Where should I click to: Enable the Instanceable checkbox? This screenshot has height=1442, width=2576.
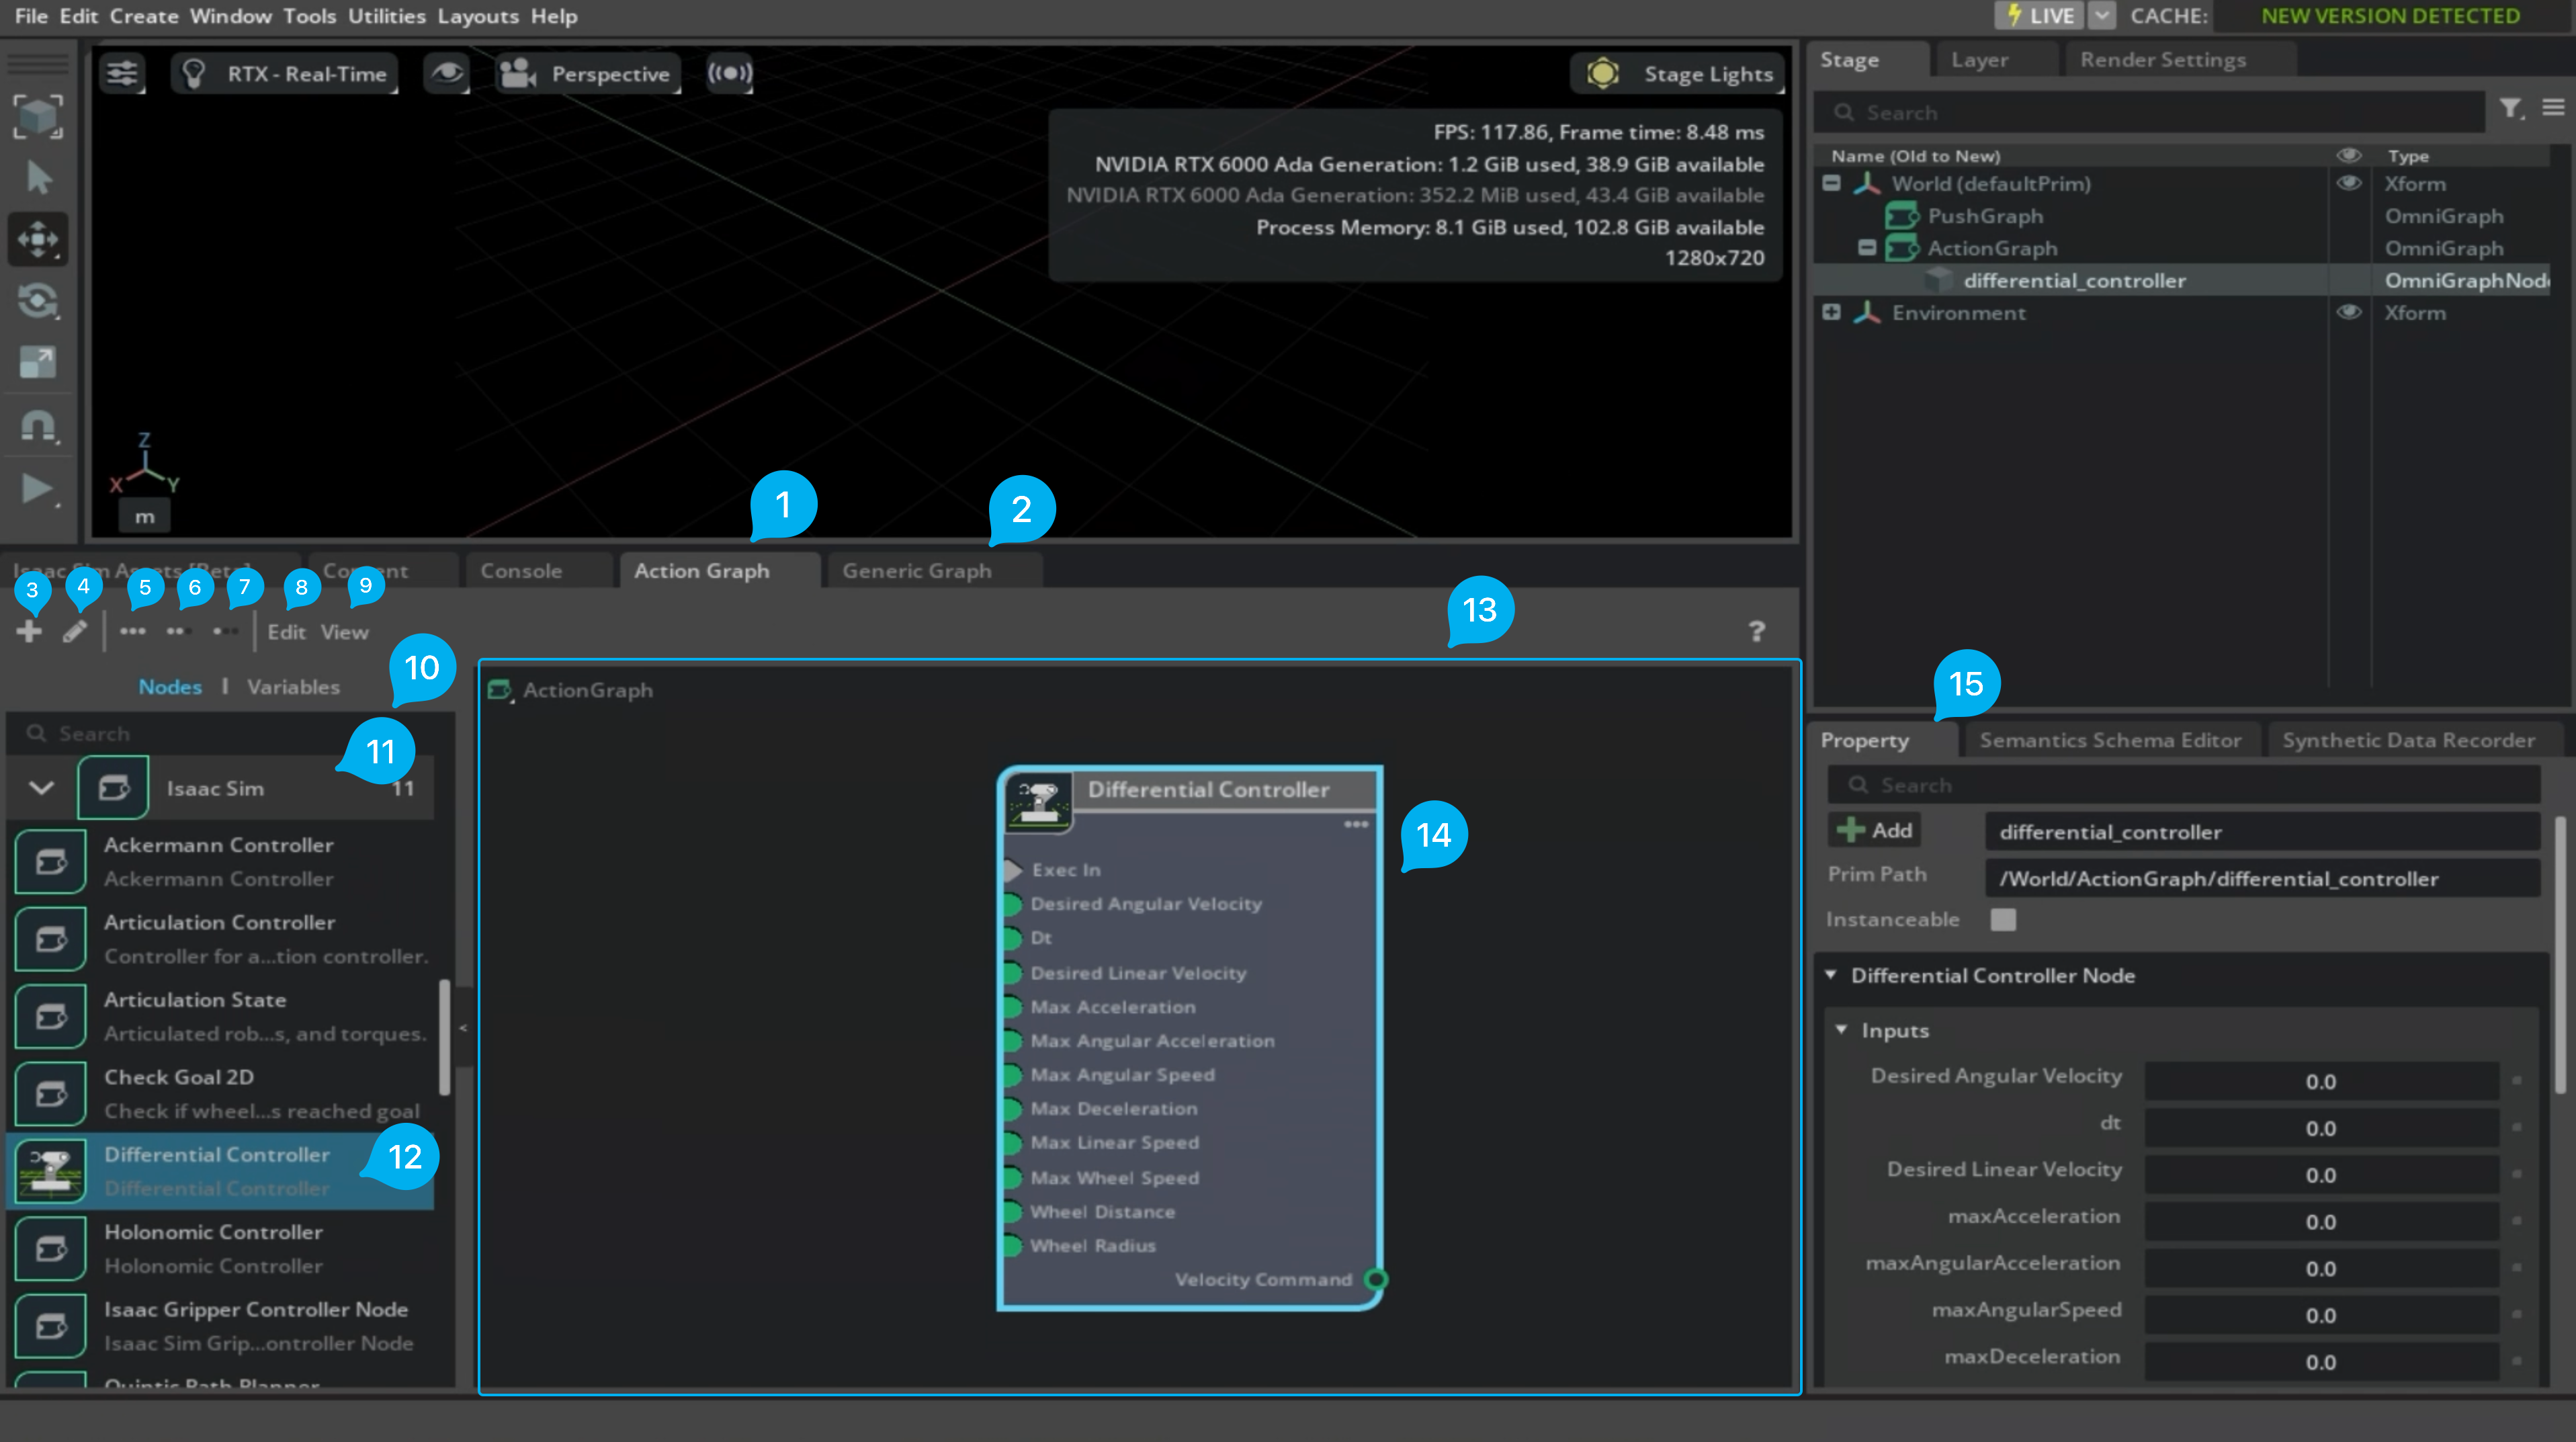tap(2003, 919)
